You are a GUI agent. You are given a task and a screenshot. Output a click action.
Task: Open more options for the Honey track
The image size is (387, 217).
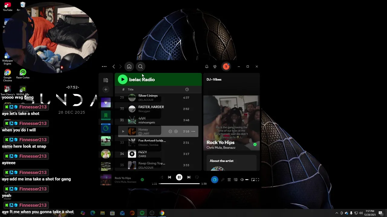pyautogui.click(x=193, y=131)
